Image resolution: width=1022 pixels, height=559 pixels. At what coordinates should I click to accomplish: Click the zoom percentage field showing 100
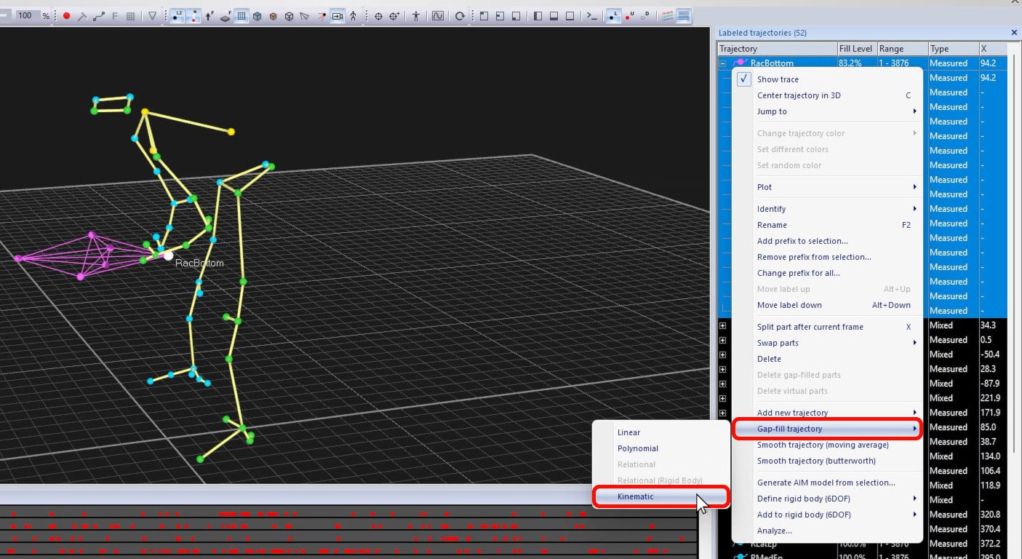click(25, 15)
